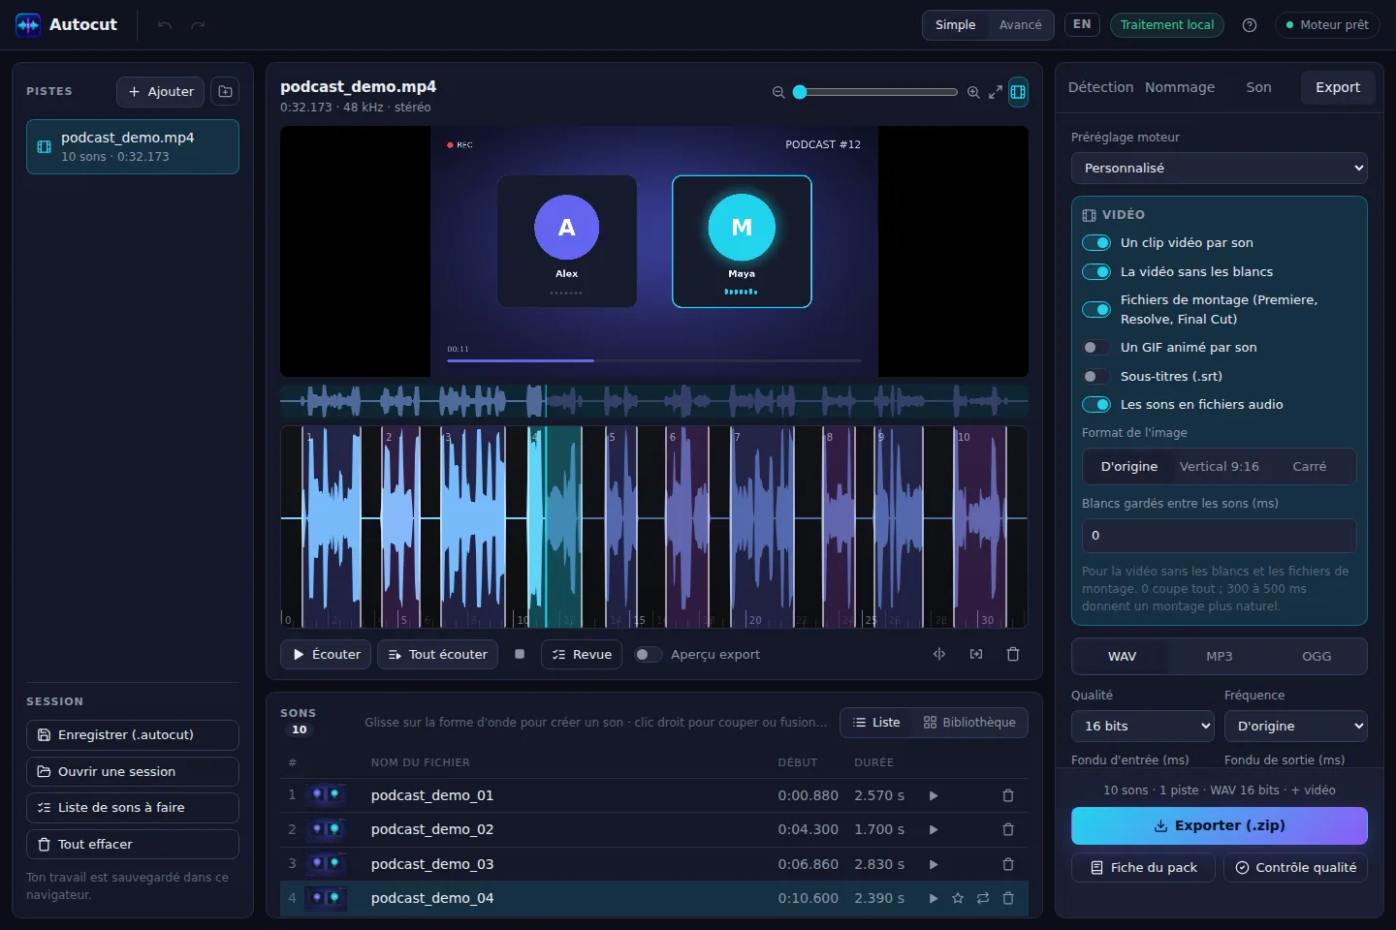Click the trash icon under the waveform
Image resolution: width=1396 pixels, height=930 pixels.
click(x=1013, y=654)
